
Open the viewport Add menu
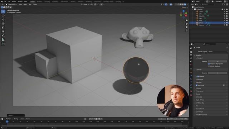30,4
